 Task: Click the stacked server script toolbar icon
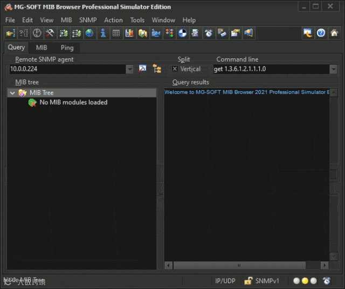[195, 33]
